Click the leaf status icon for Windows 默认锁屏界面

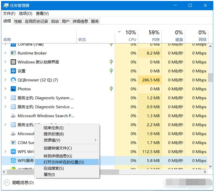click(x=111, y=62)
